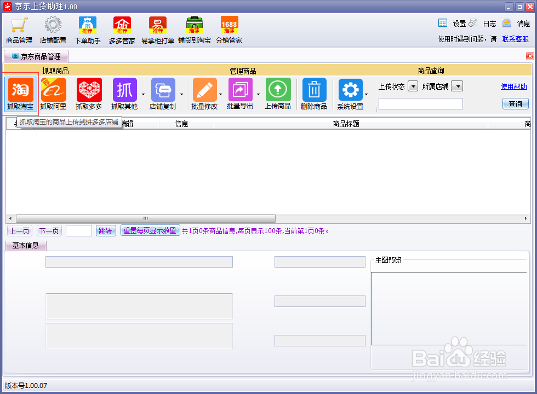Click the 查询 button
This screenshot has width=537, height=394.
(516, 103)
